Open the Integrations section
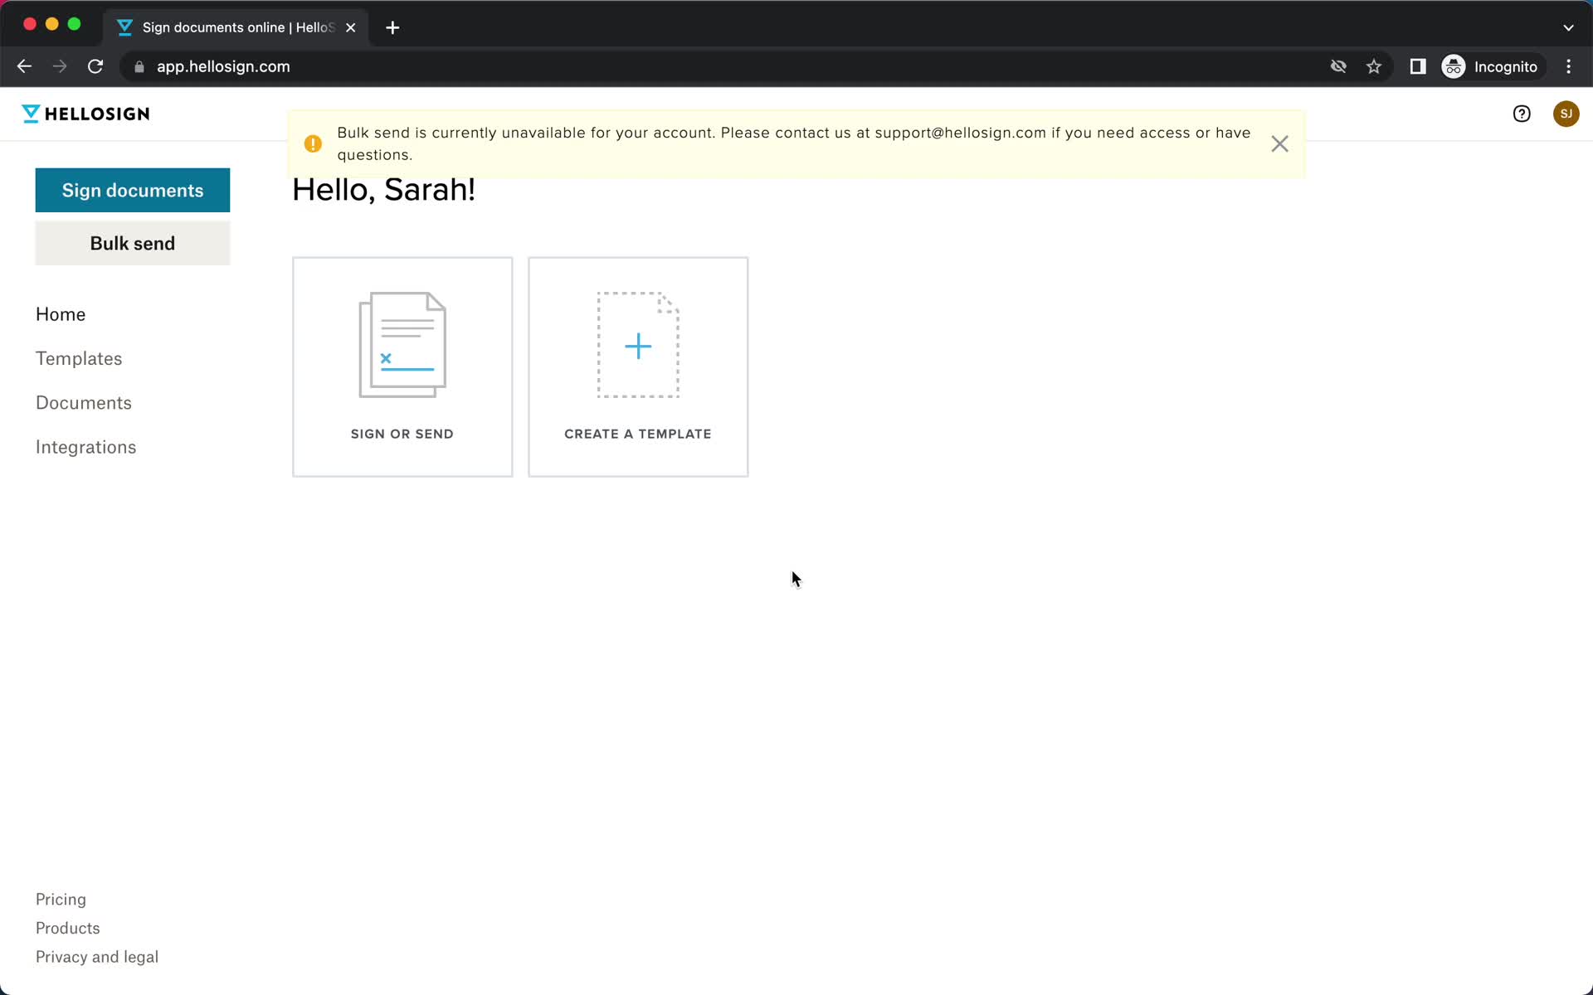The image size is (1593, 995). [86, 447]
